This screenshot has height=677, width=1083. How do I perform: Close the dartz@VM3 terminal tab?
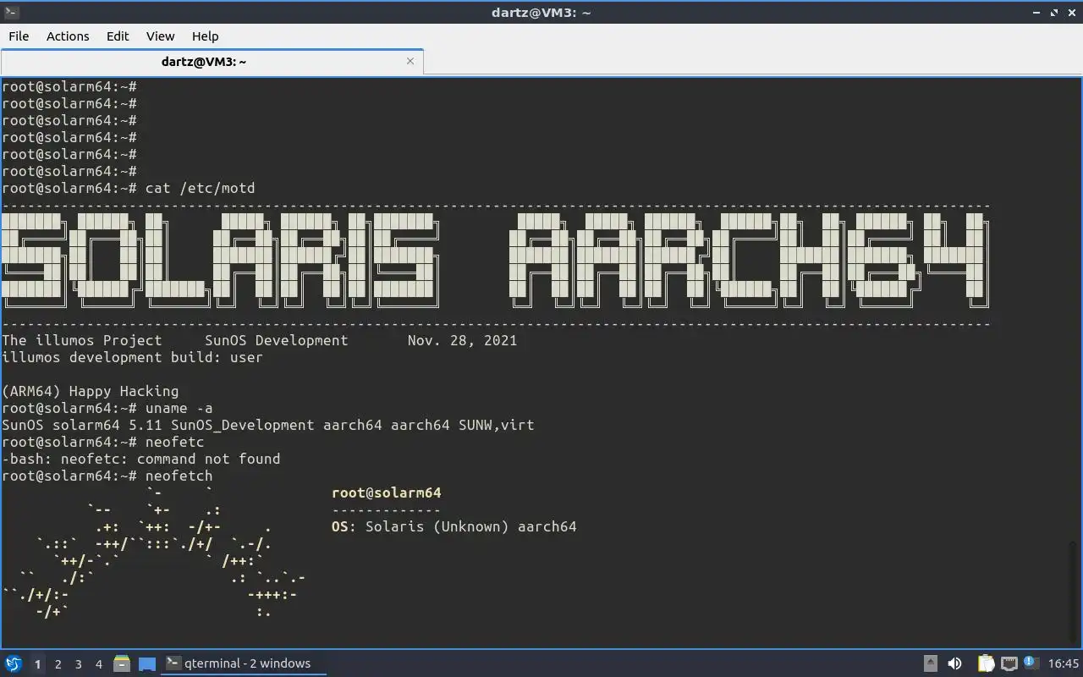410,61
